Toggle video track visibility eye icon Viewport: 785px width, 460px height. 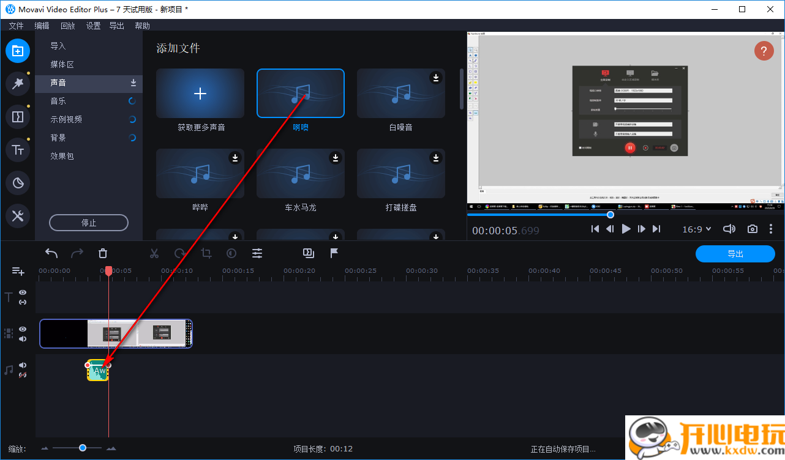pos(23,329)
